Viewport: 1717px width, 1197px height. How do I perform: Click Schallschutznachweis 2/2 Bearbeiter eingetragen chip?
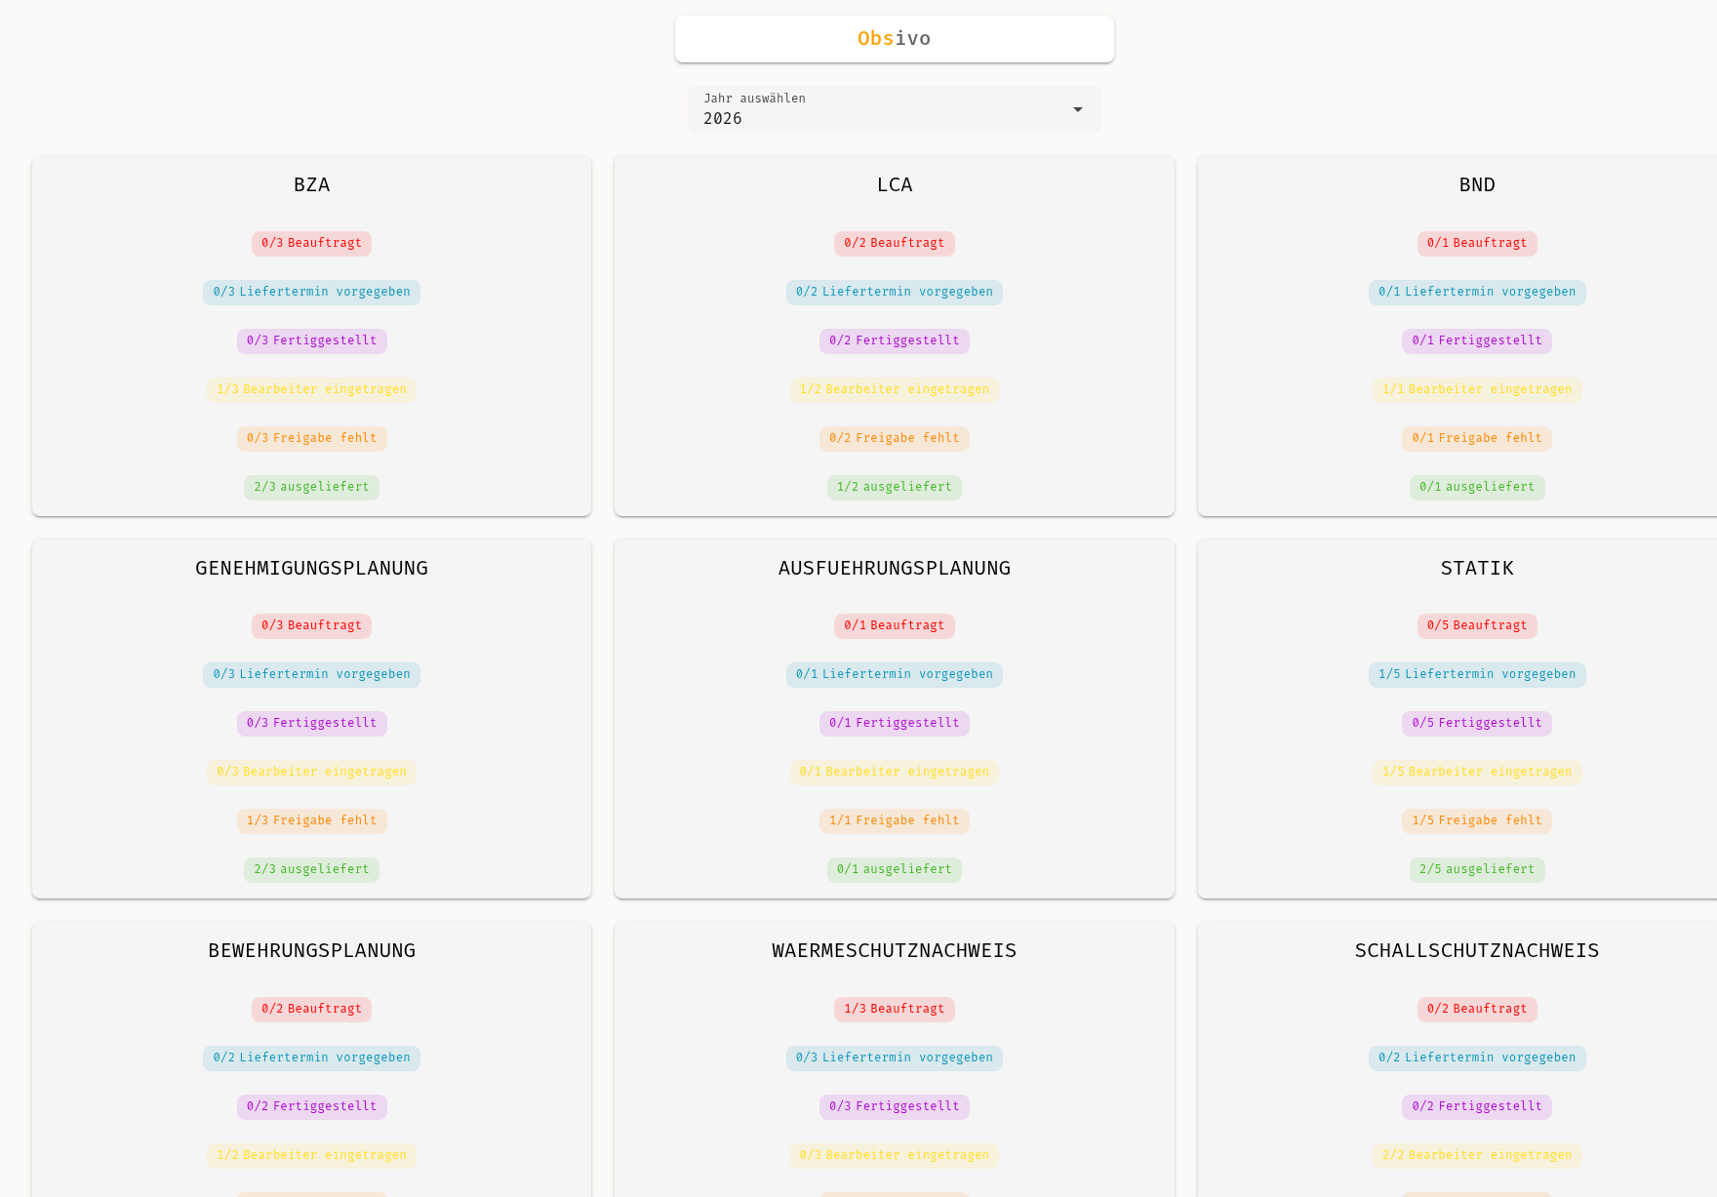pyautogui.click(x=1477, y=1156)
